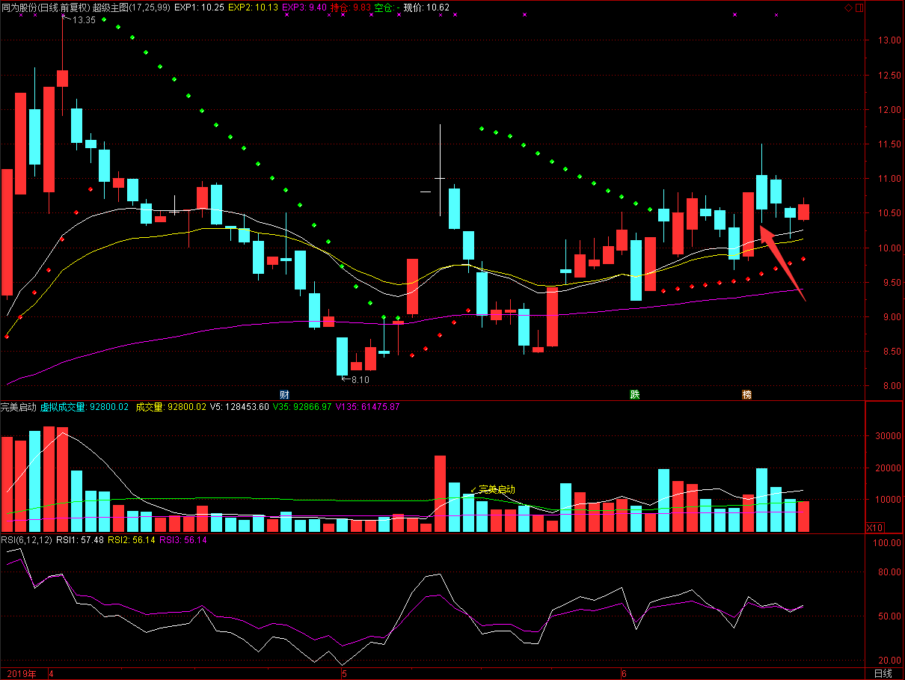Open the '日线' period selector at bottom right

click(x=883, y=673)
